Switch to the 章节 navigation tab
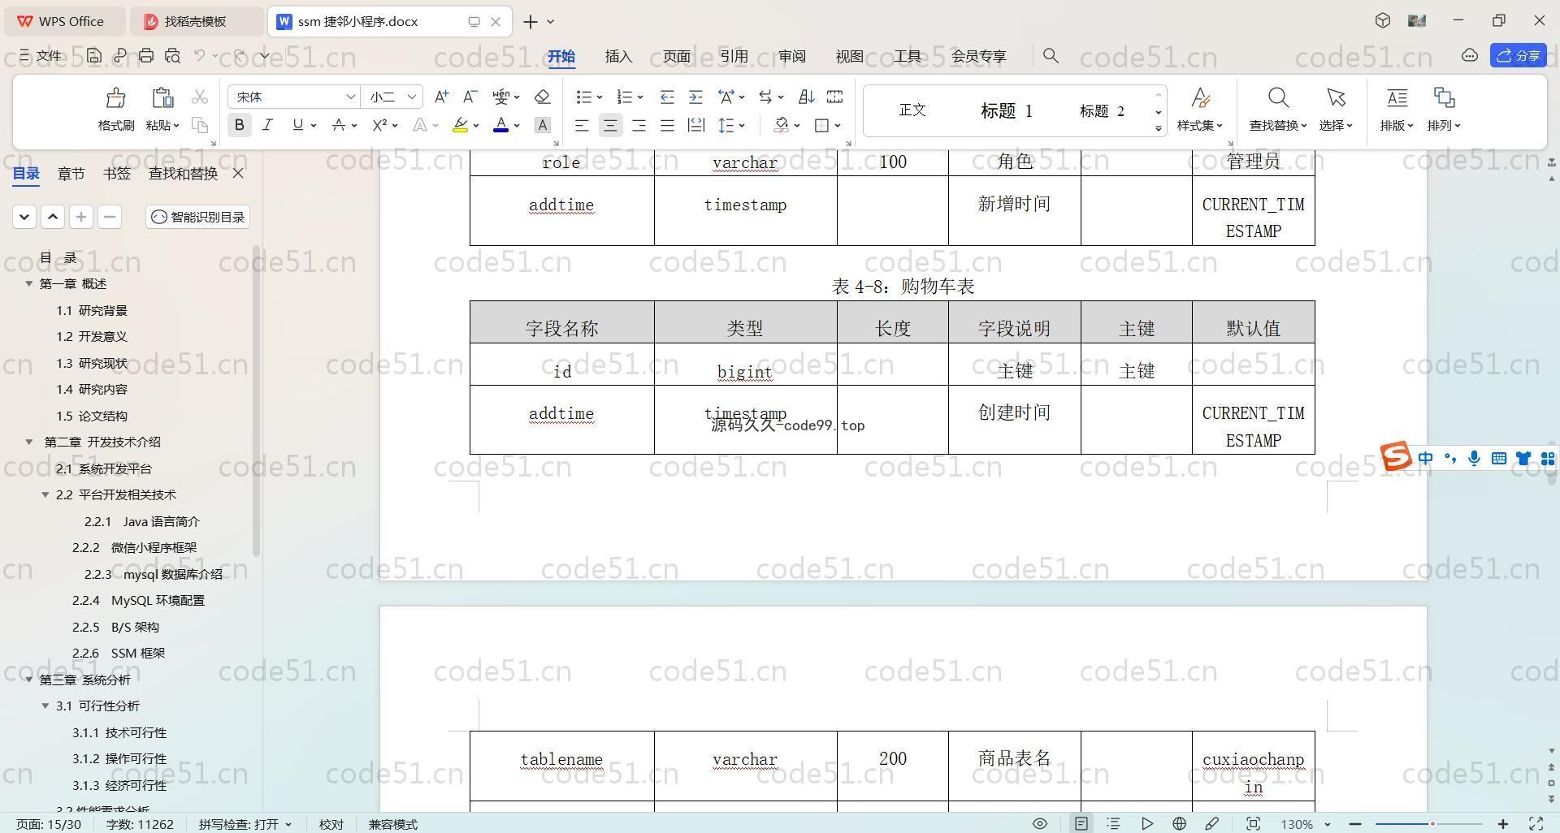The height and width of the screenshot is (833, 1560). click(71, 173)
